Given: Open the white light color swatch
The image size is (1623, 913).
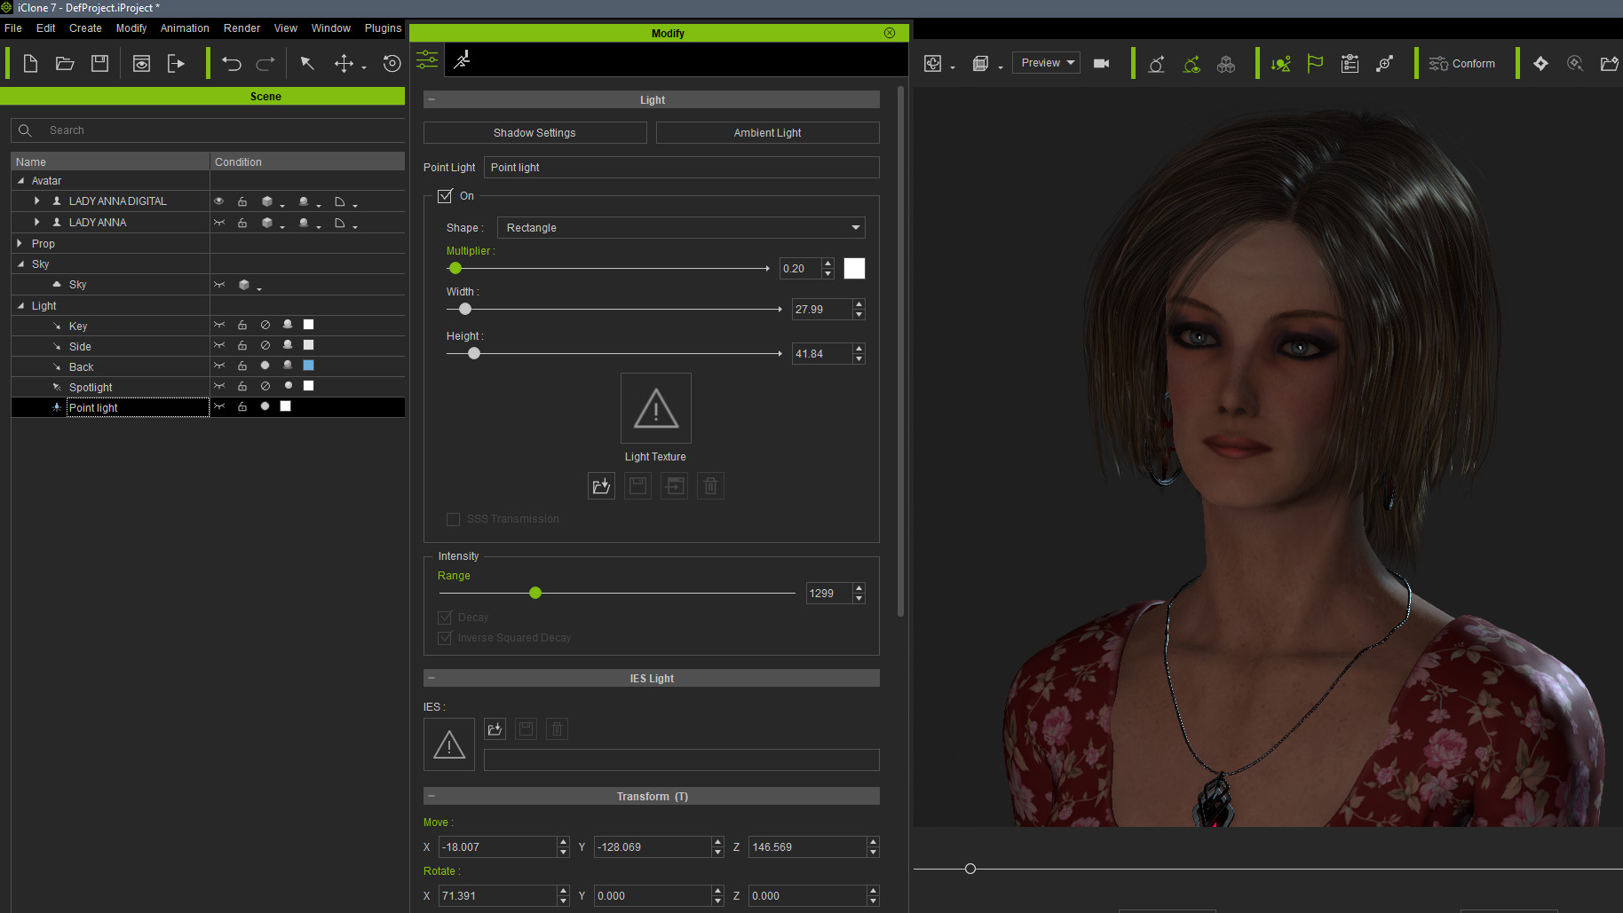Looking at the screenshot, I should point(854,268).
